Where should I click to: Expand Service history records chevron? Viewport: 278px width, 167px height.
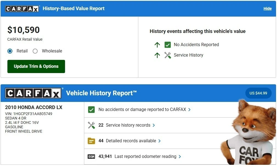[154, 126]
